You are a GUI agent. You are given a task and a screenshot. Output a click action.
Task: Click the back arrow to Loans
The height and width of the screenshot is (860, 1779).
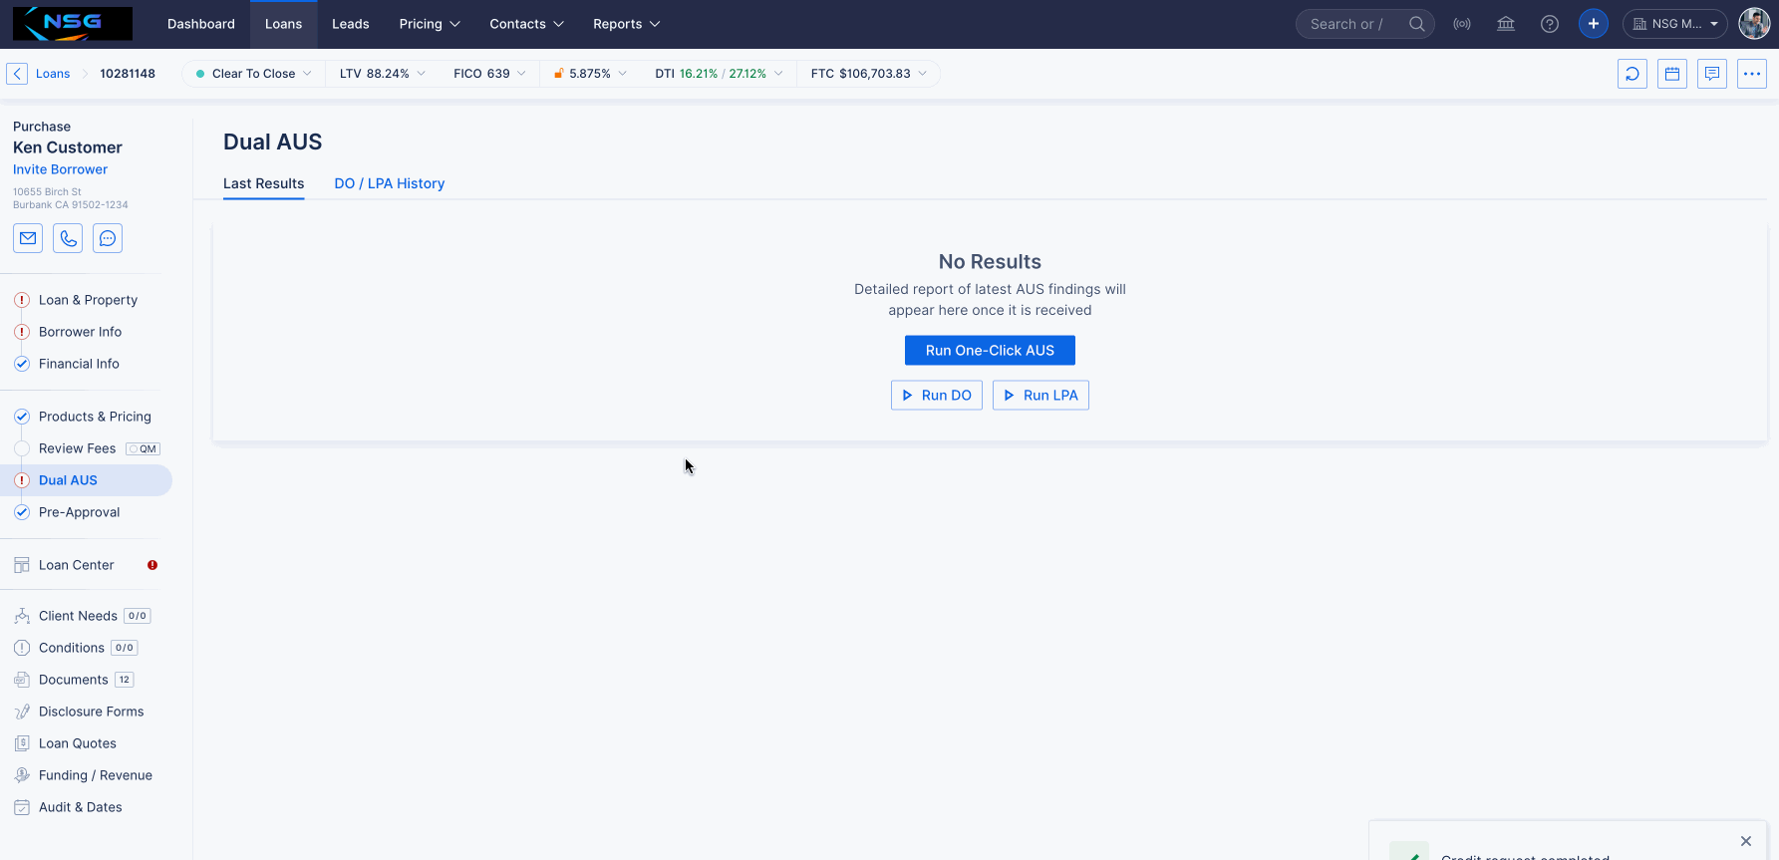point(17,74)
